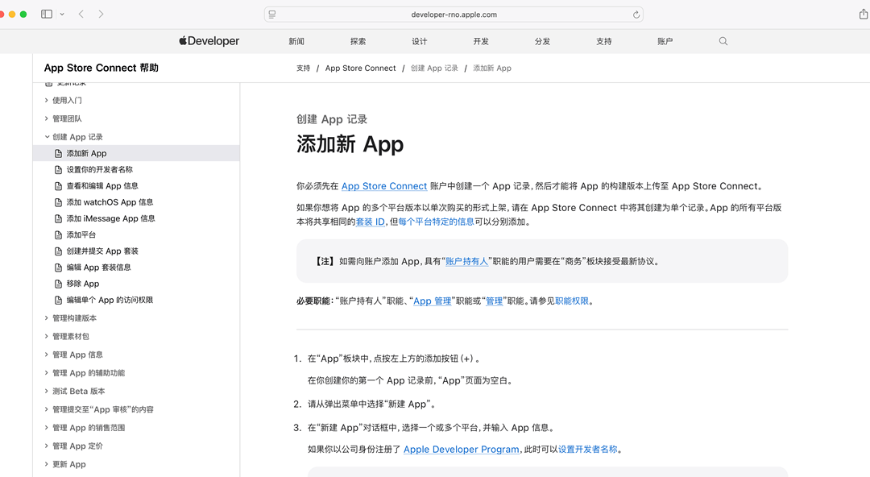Open 创建并提交 App 套装 in sidebar

102,251
